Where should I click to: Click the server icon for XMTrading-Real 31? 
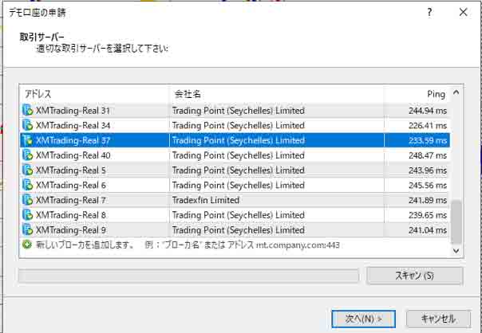(27, 110)
